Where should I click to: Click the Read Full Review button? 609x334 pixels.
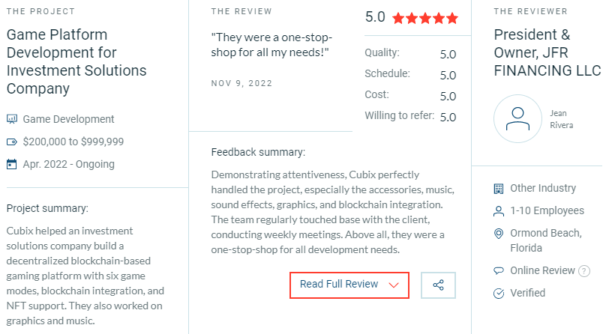(349, 285)
